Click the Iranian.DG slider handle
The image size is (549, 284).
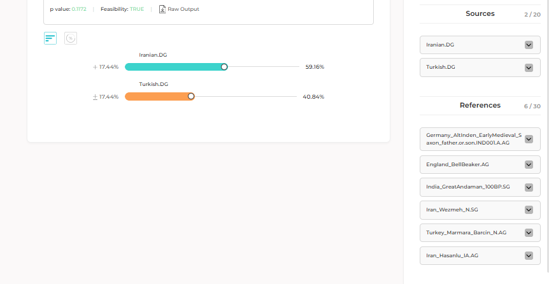click(x=224, y=67)
